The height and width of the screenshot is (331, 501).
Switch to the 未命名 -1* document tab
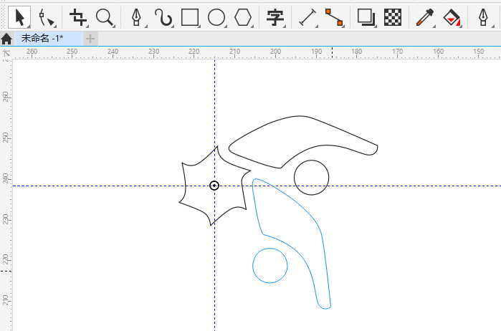[x=48, y=39]
